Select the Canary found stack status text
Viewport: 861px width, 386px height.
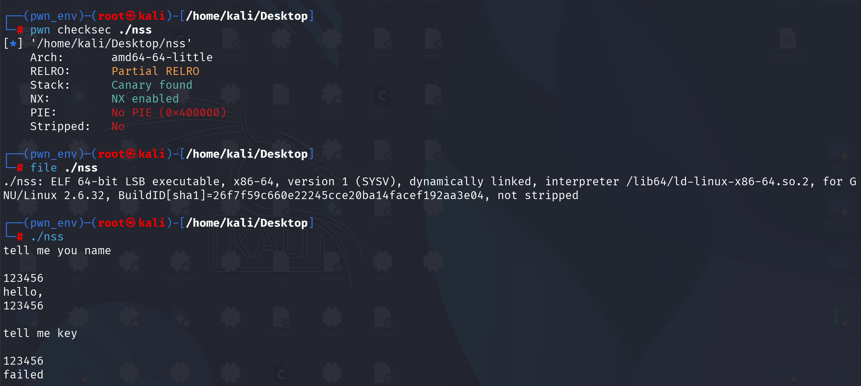click(x=152, y=85)
